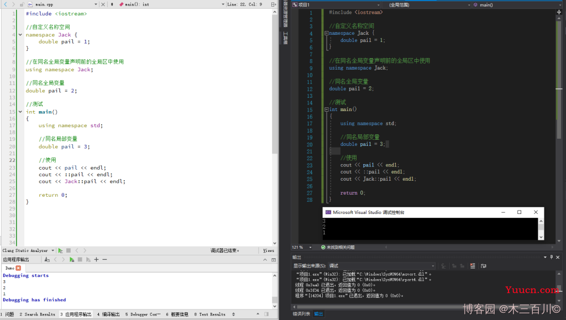The image size is (566, 320).
Task: Open the main(): int symbol dropdown
Action: [x=172, y=4]
